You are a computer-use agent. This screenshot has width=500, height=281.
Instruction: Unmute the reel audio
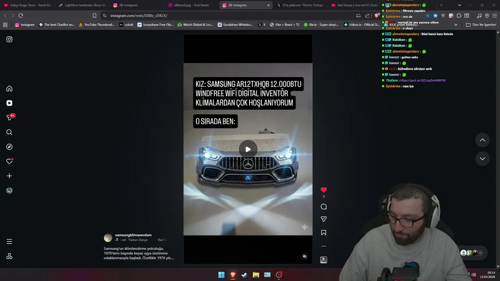point(305,256)
